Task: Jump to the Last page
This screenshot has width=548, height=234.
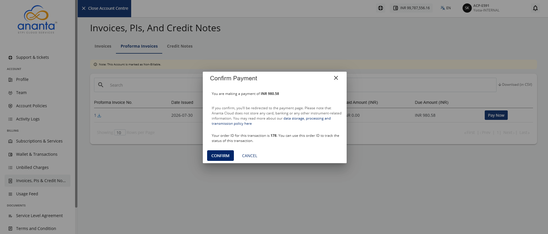Action: (524, 132)
